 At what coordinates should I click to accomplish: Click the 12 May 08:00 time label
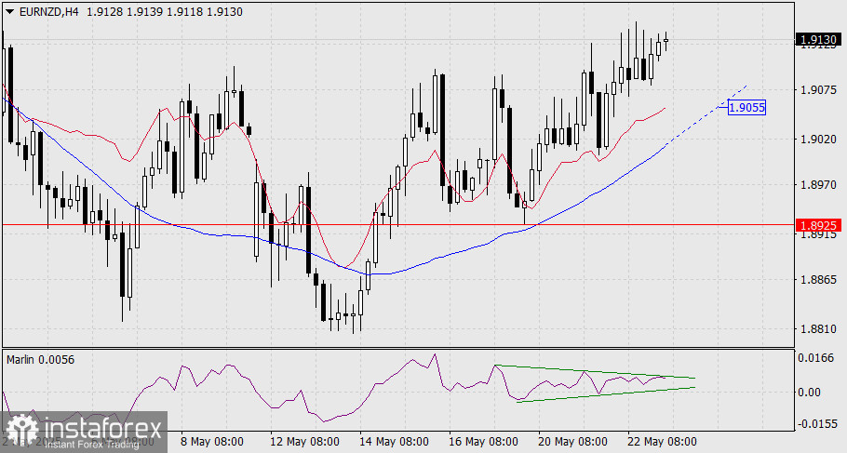click(x=304, y=442)
